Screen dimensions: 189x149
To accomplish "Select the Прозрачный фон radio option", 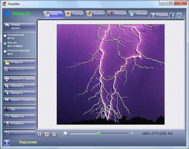I will point(5,35).
